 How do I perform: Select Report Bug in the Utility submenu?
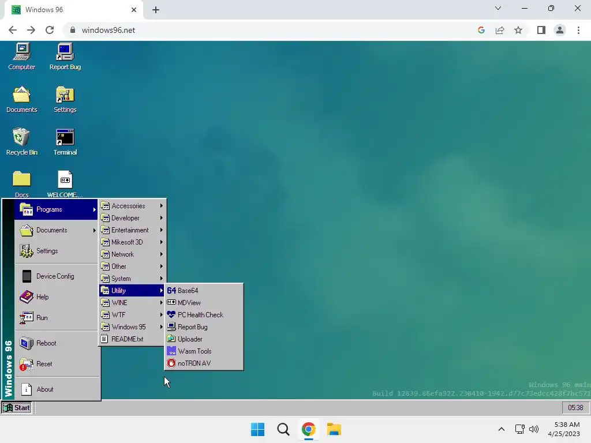[x=204, y=327]
